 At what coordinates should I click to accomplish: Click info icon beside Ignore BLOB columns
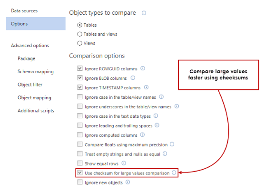point(133,78)
